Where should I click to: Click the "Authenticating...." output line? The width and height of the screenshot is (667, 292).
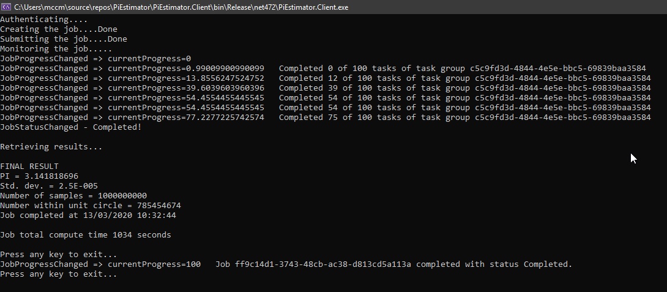point(43,20)
